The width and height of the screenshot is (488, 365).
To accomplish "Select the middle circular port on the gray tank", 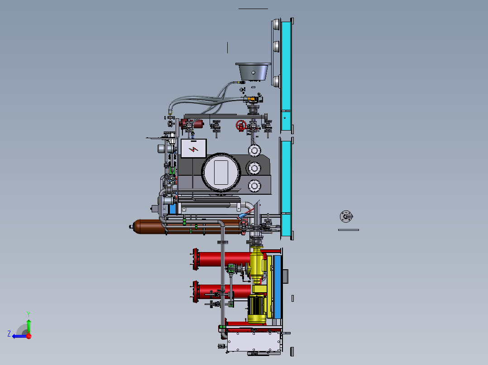I will 254,168.
